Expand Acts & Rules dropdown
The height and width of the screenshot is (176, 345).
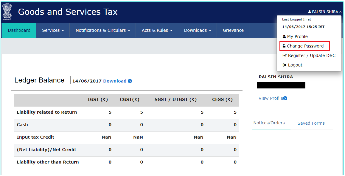157,30
